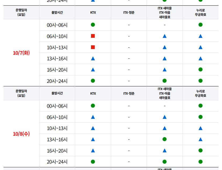The height and width of the screenshot is (170, 222).
Task: Select the 10/8(수) date cell
Action: 21,134
